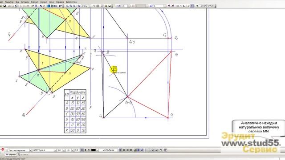The image size is (285, 160).
Task: Open the cursor step 1.0 dropdown
Action: (129, 6)
